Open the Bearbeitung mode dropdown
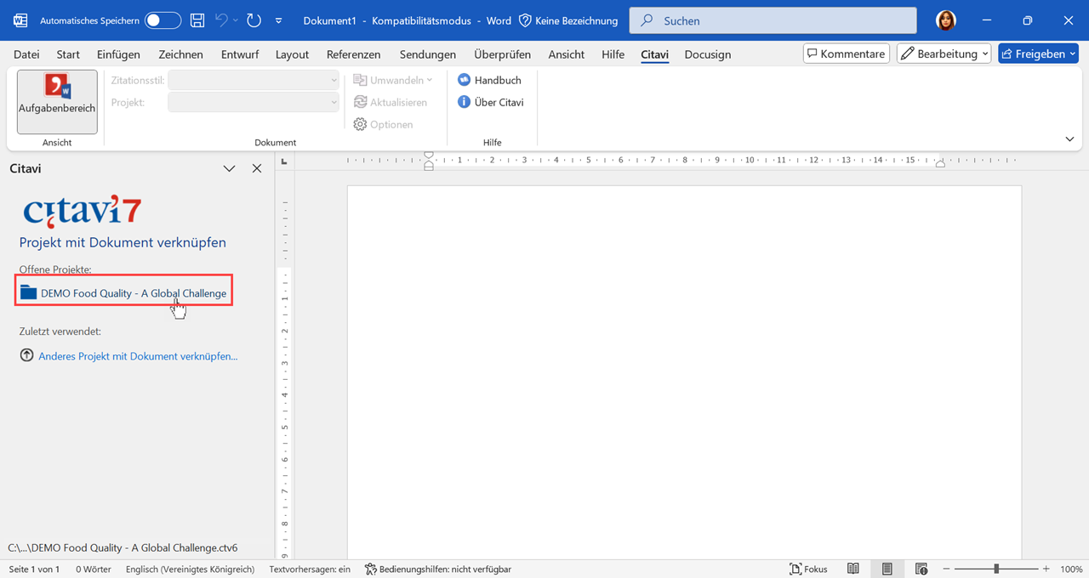Viewport: 1089px width, 578px height. 944,54
